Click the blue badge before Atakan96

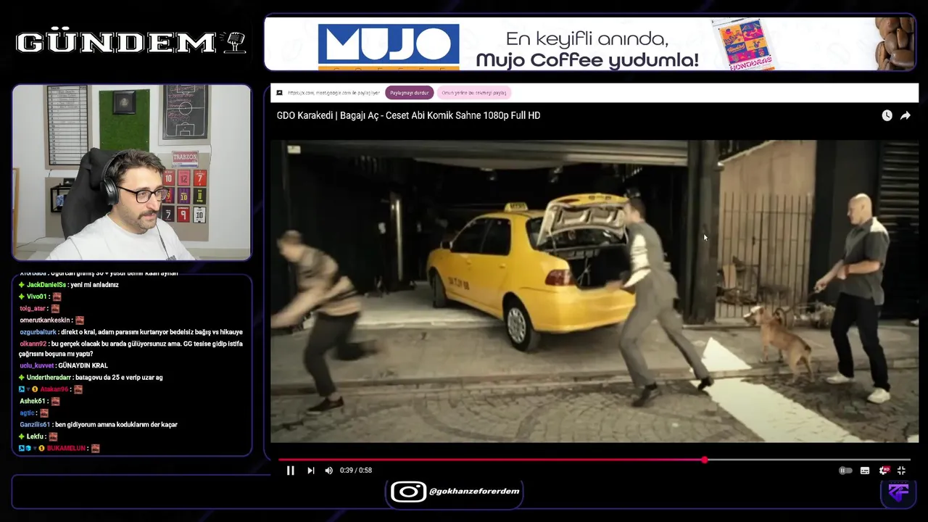22,389
